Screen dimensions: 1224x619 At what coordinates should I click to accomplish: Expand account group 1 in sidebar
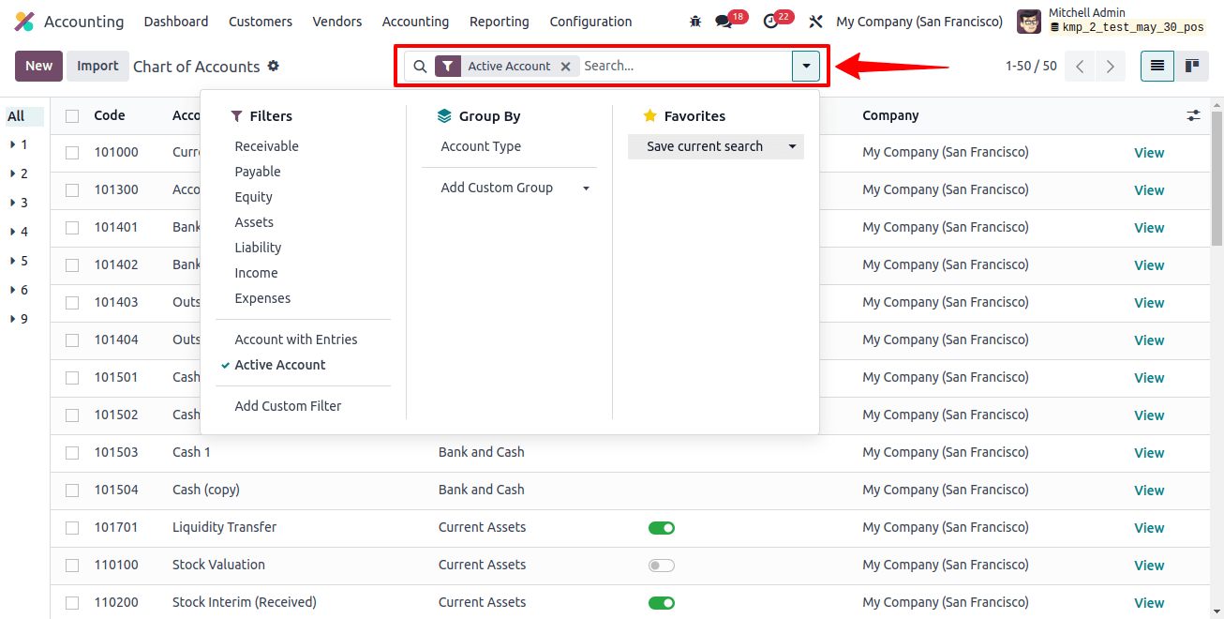(13, 145)
